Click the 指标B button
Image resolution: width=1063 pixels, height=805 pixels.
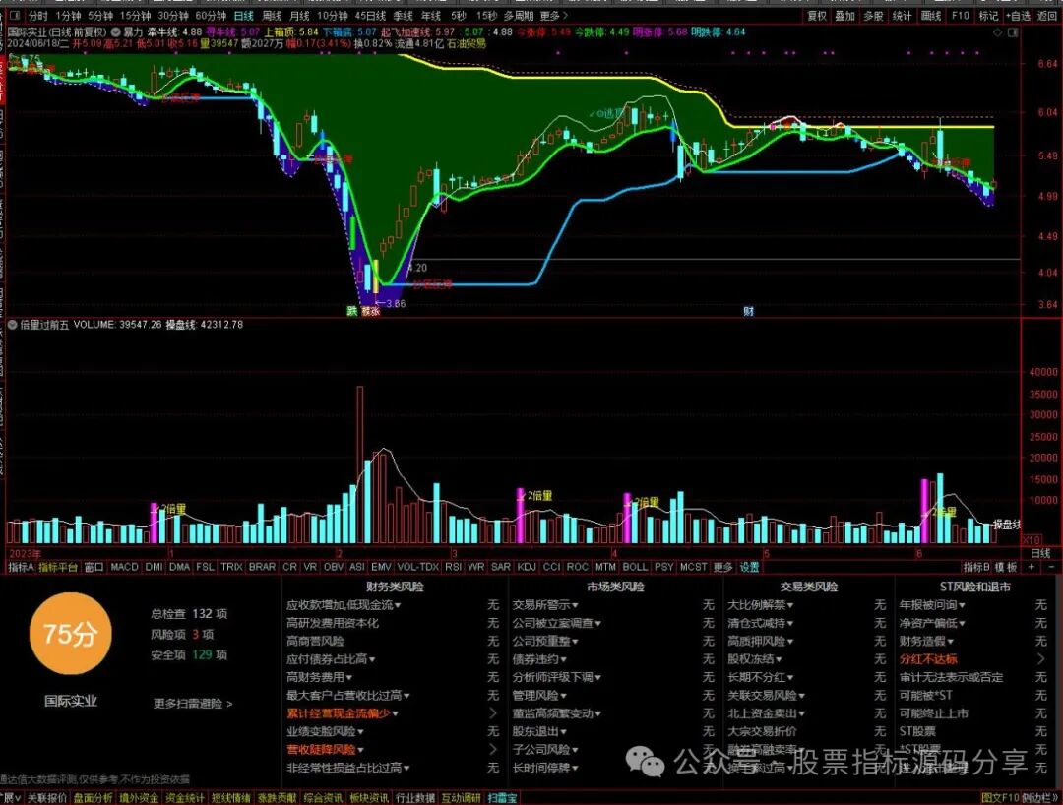[977, 567]
